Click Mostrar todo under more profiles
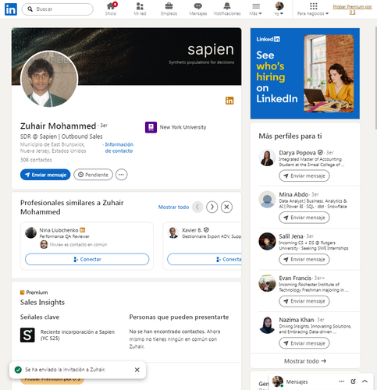The image size is (377, 390). (305, 361)
